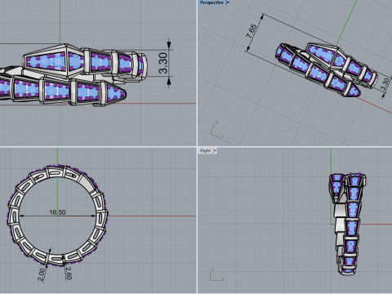Select the large 3.30 dimension in top-left viewport
This screenshot has height=294, width=392.
tap(163, 63)
